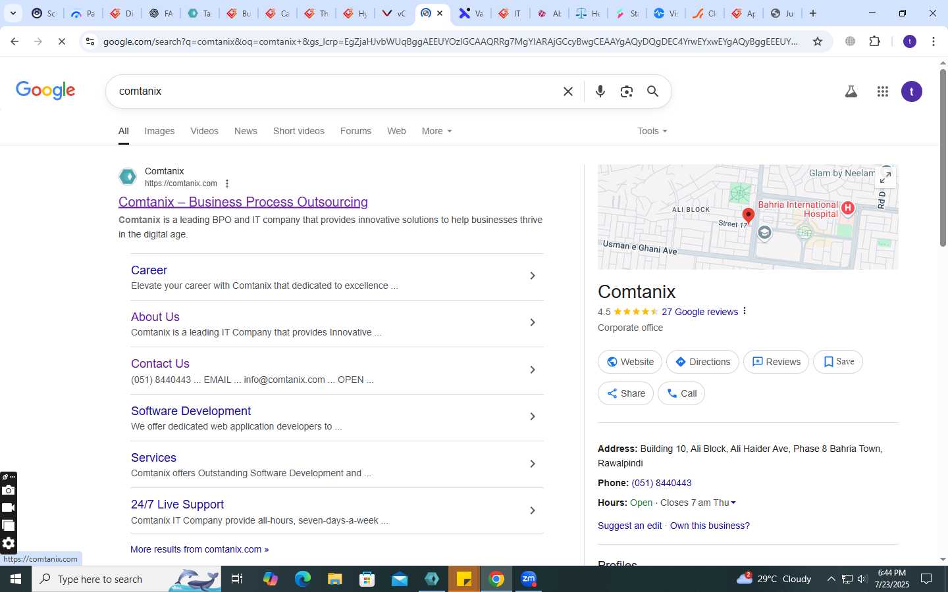Image resolution: width=948 pixels, height=592 pixels.
Task: Expand the Software Development sitelink chevron
Action: tap(533, 416)
